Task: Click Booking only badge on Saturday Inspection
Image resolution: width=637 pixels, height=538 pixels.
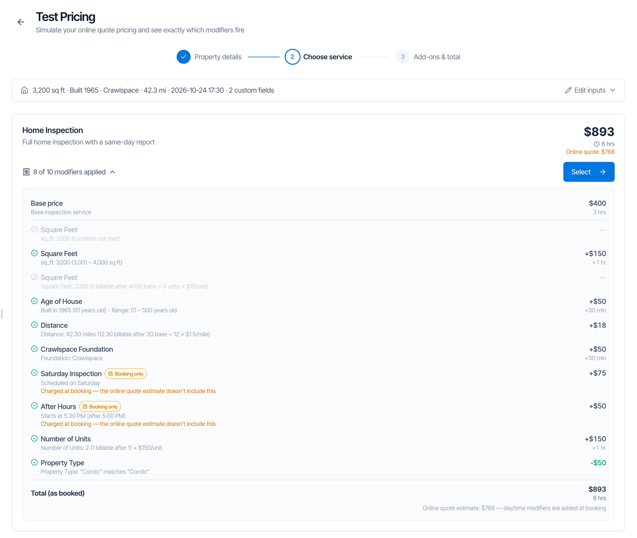Action: tap(126, 374)
